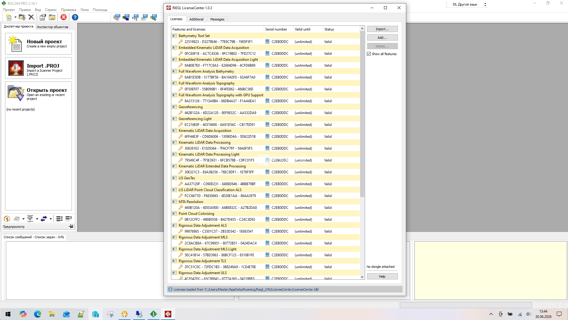
Task: Click the Import .PROJ button
Action: pos(38,68)
